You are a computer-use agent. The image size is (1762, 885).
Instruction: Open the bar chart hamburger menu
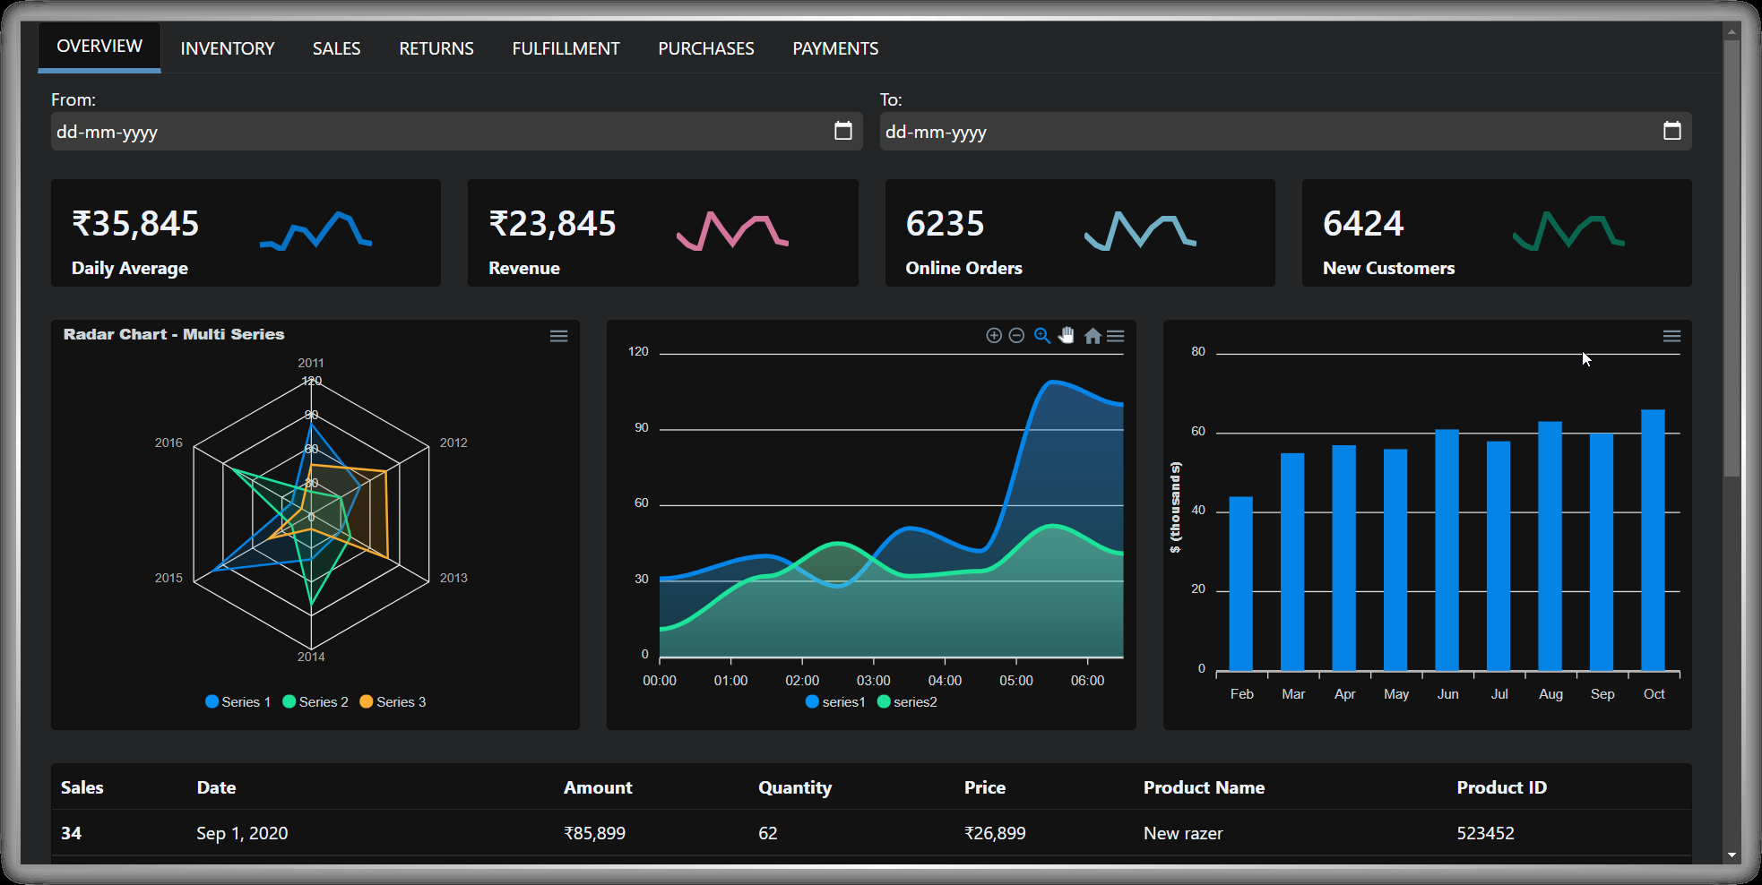(1671, 335)
